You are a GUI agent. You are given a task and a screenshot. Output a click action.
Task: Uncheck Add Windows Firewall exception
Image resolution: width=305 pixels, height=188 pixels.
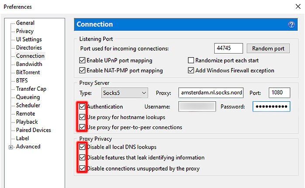click(x=191, y=70)
